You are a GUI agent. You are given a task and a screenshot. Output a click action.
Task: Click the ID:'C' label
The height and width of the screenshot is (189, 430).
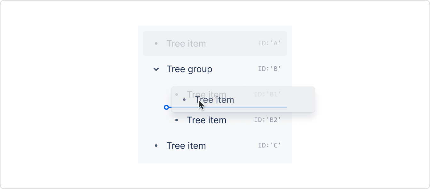point(269,145)
